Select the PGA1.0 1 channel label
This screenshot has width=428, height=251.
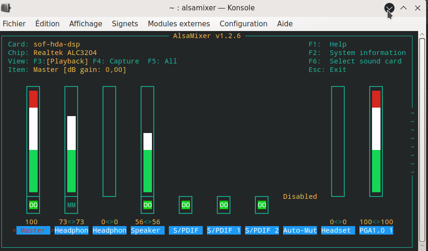376,230
